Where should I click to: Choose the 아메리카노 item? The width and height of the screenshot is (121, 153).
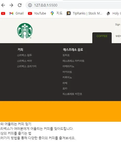click(x=69, y=66)
